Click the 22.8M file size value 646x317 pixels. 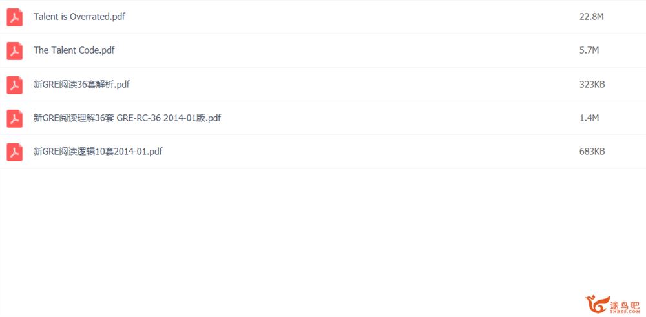click(592, 17)
